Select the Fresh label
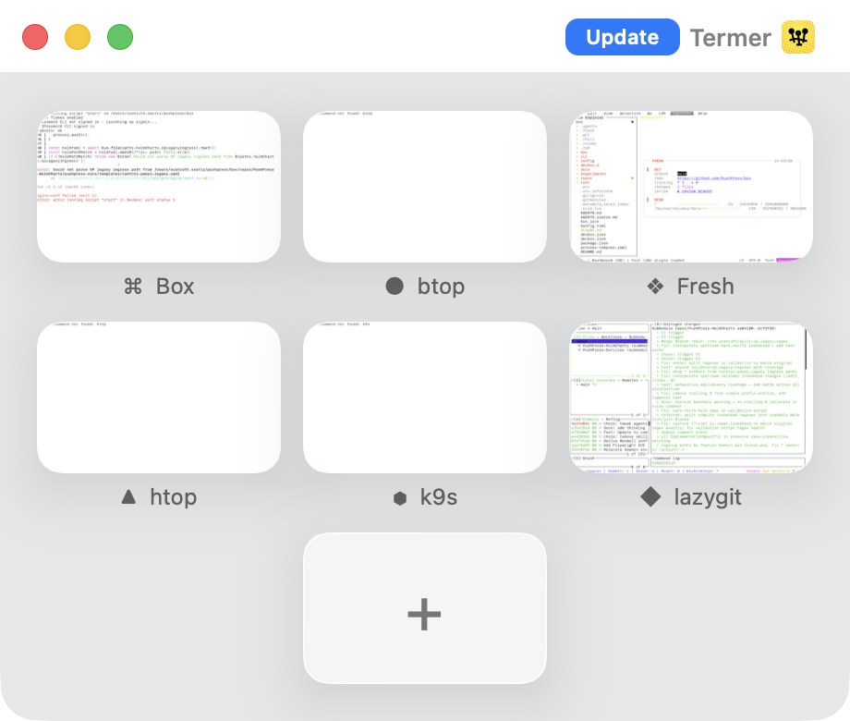 (705, 287)
